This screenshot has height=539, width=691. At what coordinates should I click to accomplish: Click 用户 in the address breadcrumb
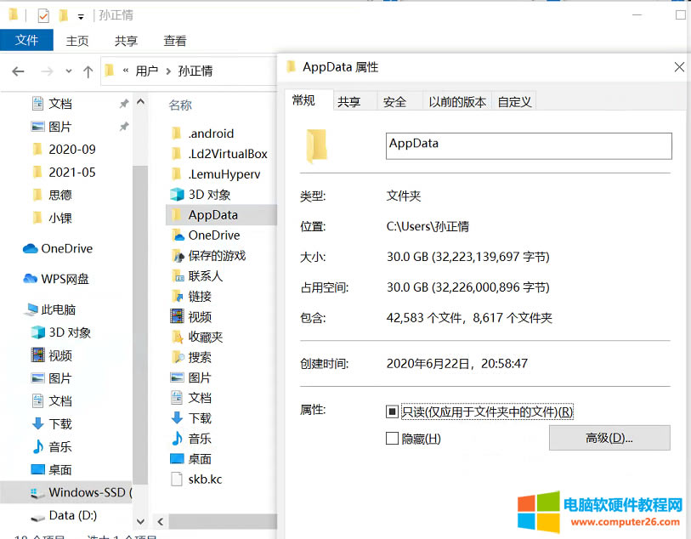146,71
